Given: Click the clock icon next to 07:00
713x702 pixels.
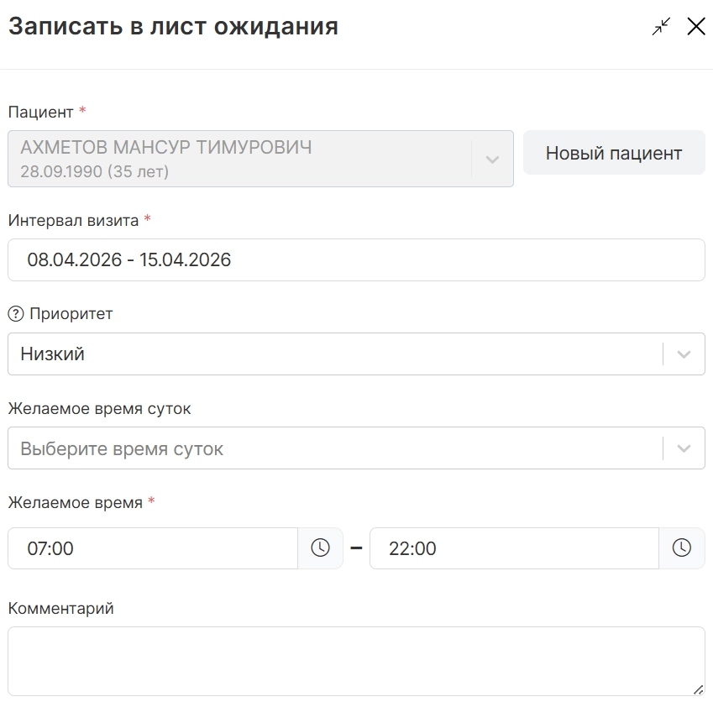Looking at the screenshot, I should (320, 548).
